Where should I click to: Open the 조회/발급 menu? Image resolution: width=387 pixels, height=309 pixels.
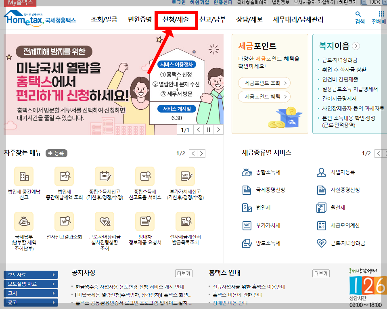click(104, 19)
